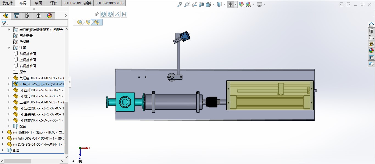Open the SOLIDWORKS Forum chat icon in task pane
Screen dimensions: 375x164
pyautogui.click(x=371, y=64)
